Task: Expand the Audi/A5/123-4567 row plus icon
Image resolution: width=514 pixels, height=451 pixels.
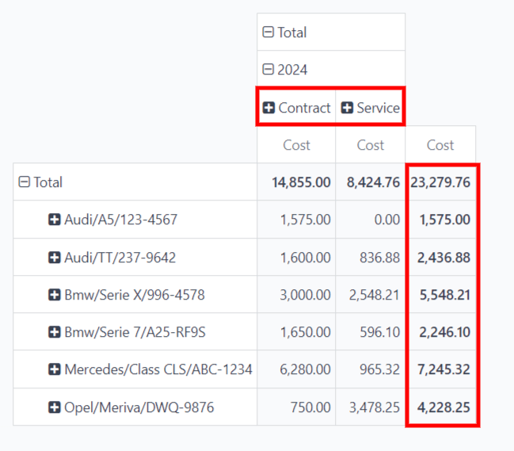Action: point(55,220)
